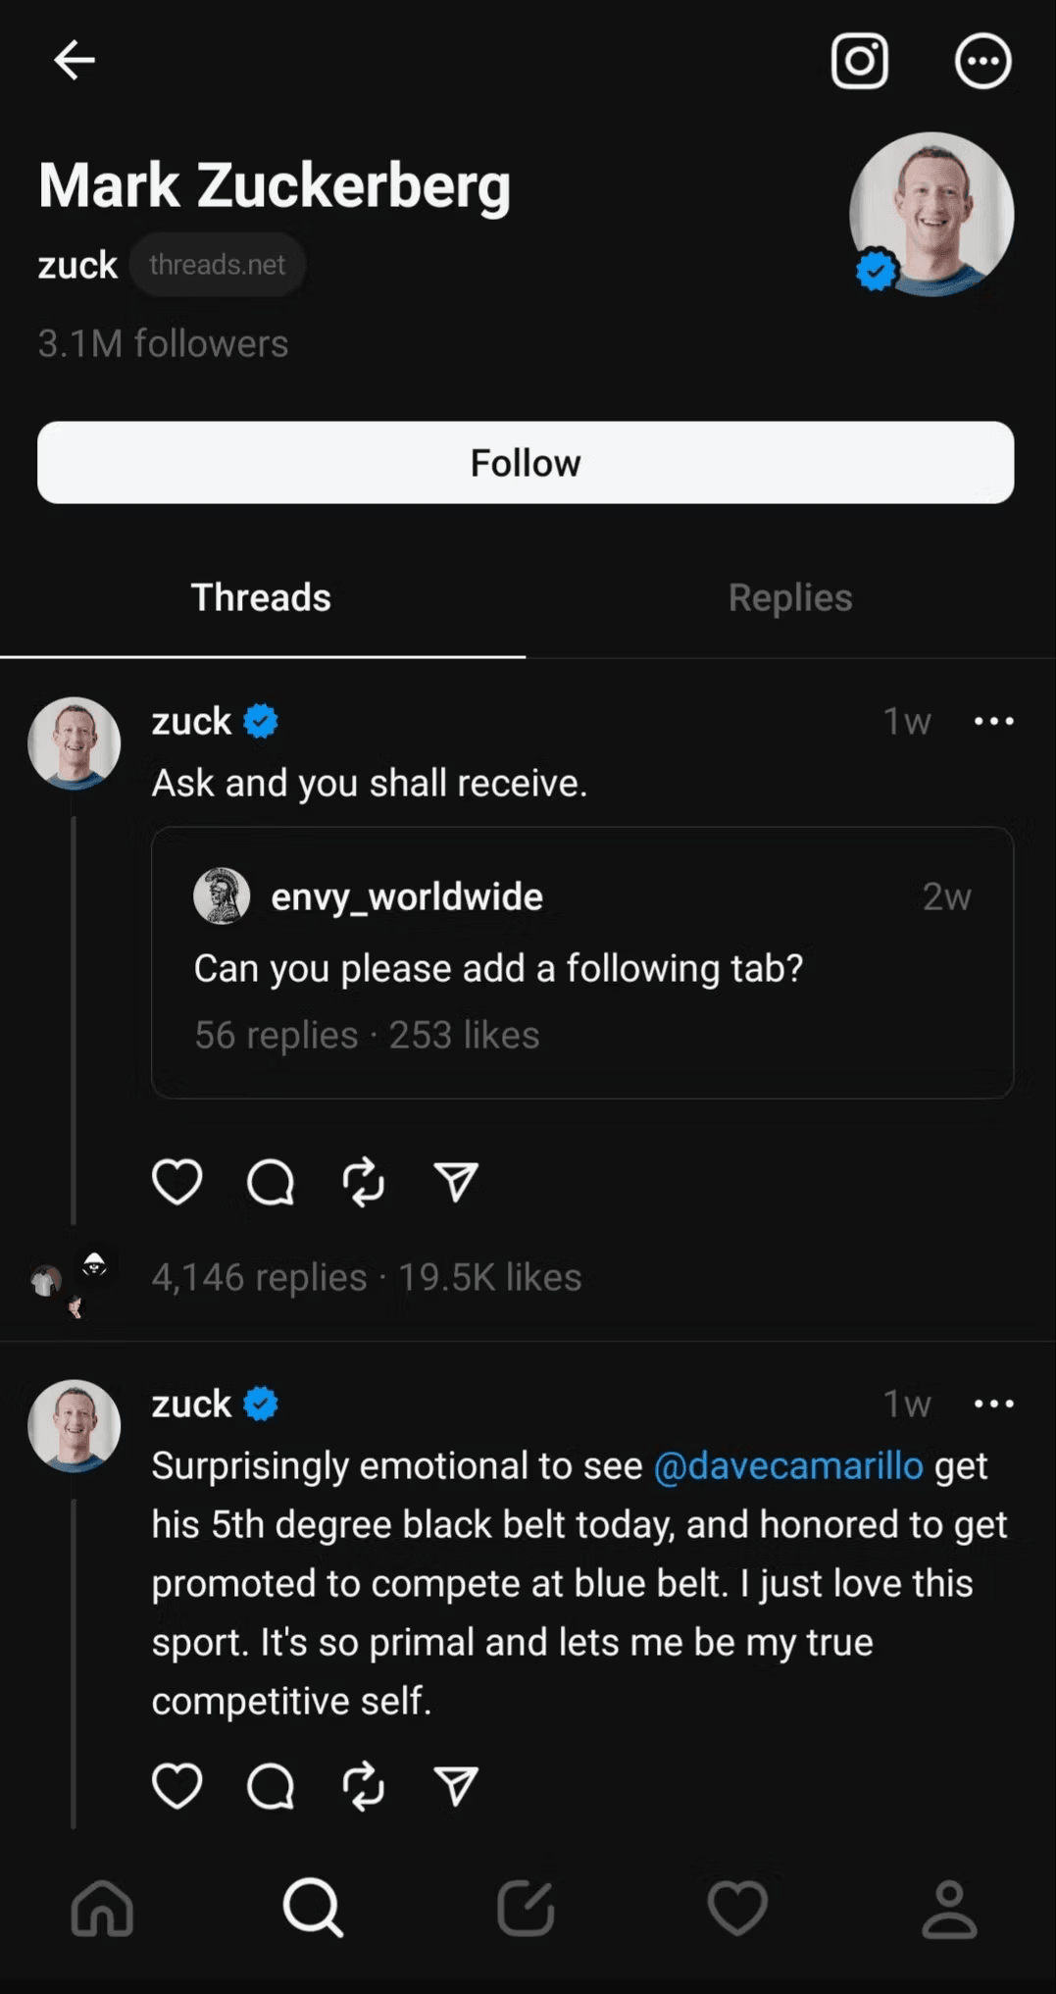This screenshot has height=1994, width=1056.
Task: Select the Threads tab
Action: click(x=261, y=597)
